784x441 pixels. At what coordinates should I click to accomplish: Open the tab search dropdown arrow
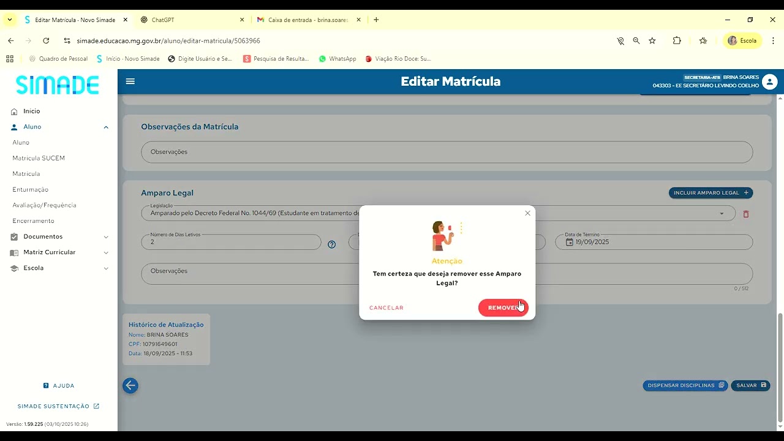(10, 20)
